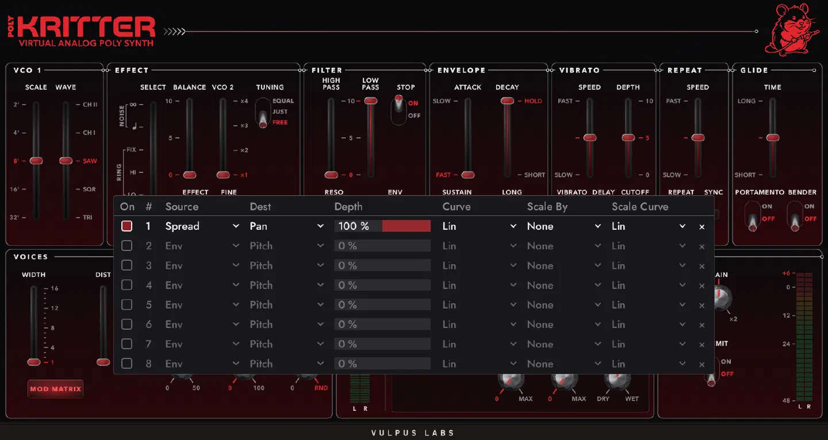Enable the row 2 On checkbox

(126, 246)
